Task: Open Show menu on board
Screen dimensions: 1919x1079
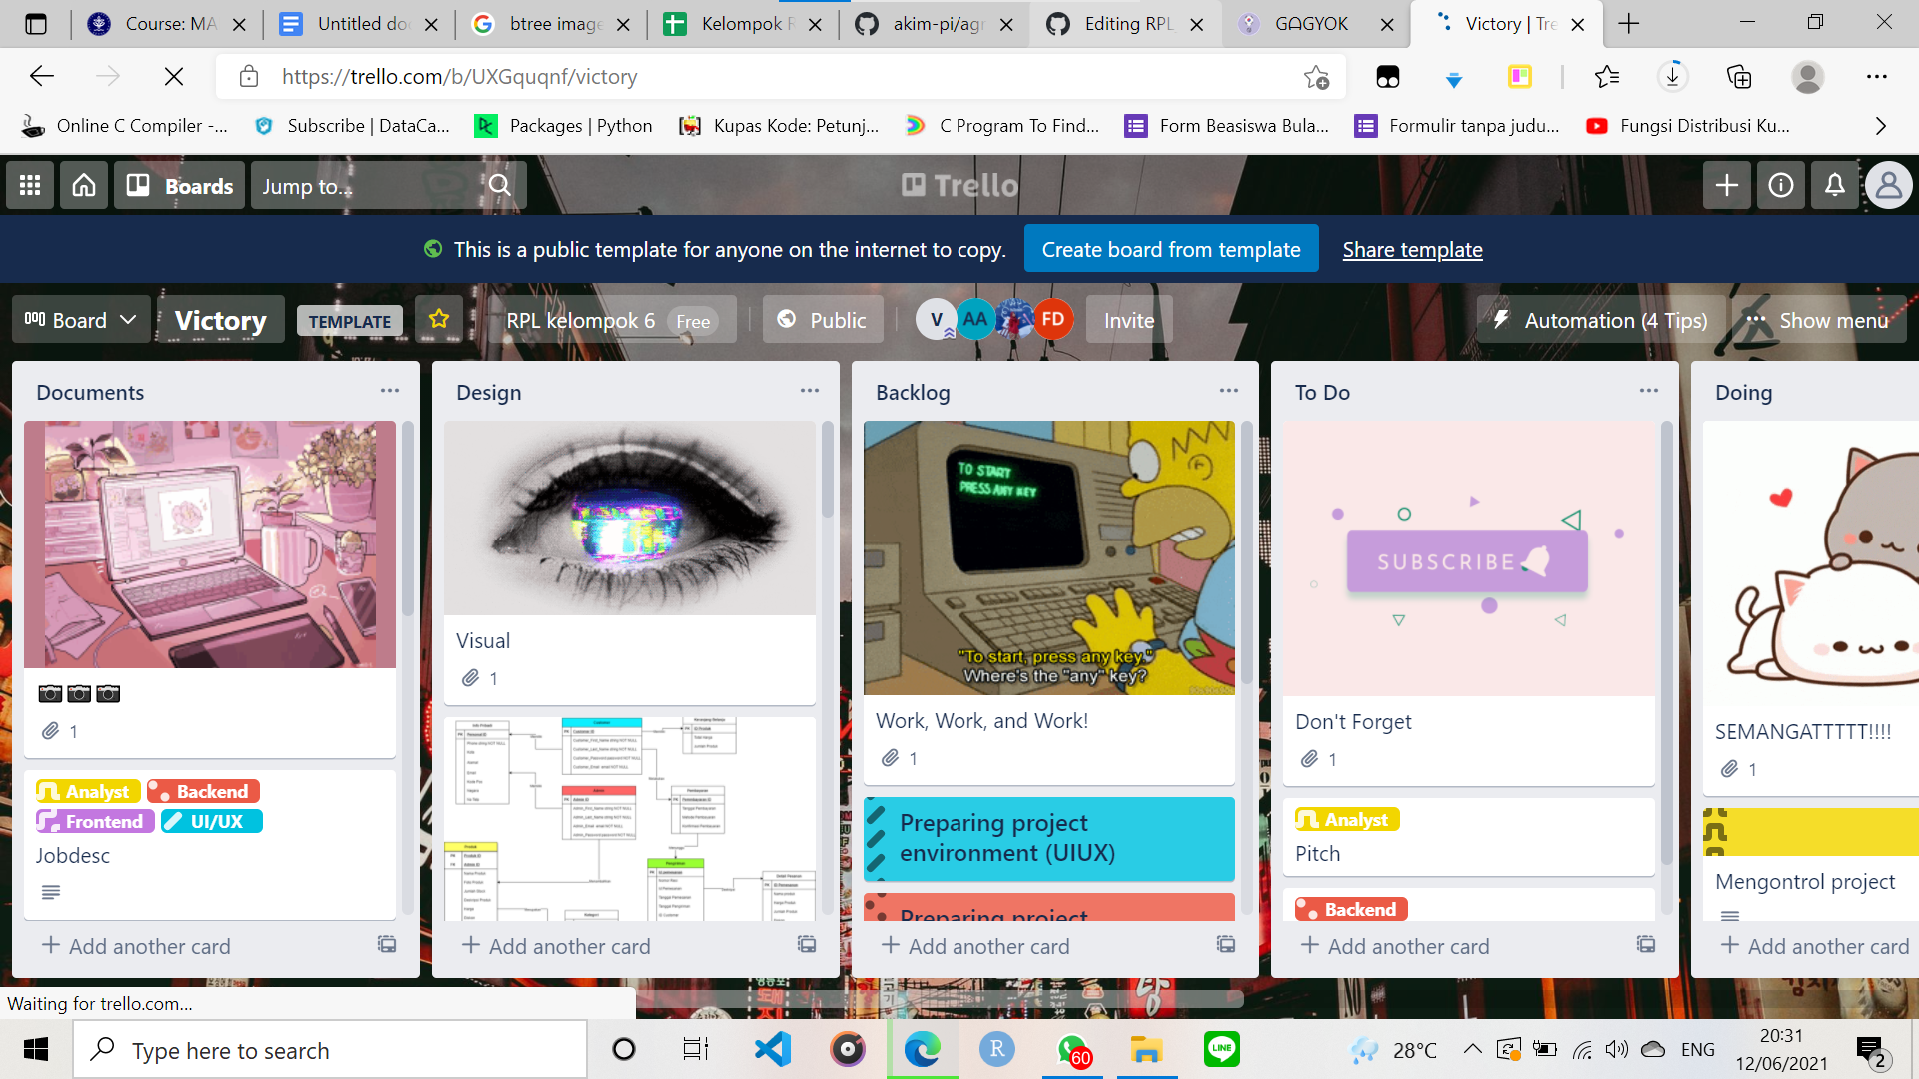Action: pos(1819,320)
